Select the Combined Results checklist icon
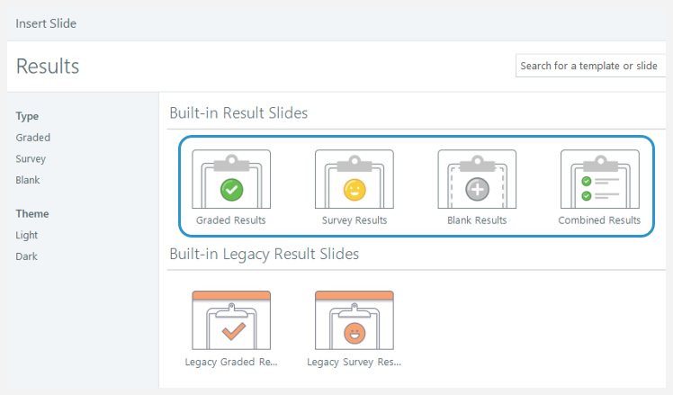This screenshot has height=395, width=673. pyautogui.click(x=599, y=181)
